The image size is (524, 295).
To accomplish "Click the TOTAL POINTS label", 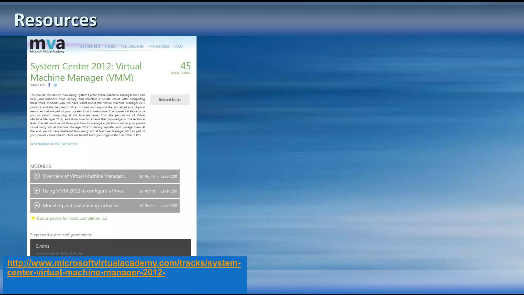I will (181, 73).
